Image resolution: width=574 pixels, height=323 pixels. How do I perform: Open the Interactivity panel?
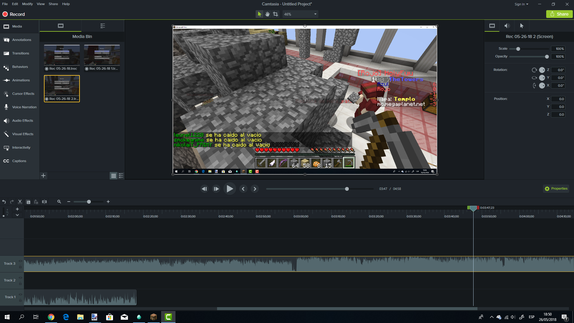pos(19,147)
